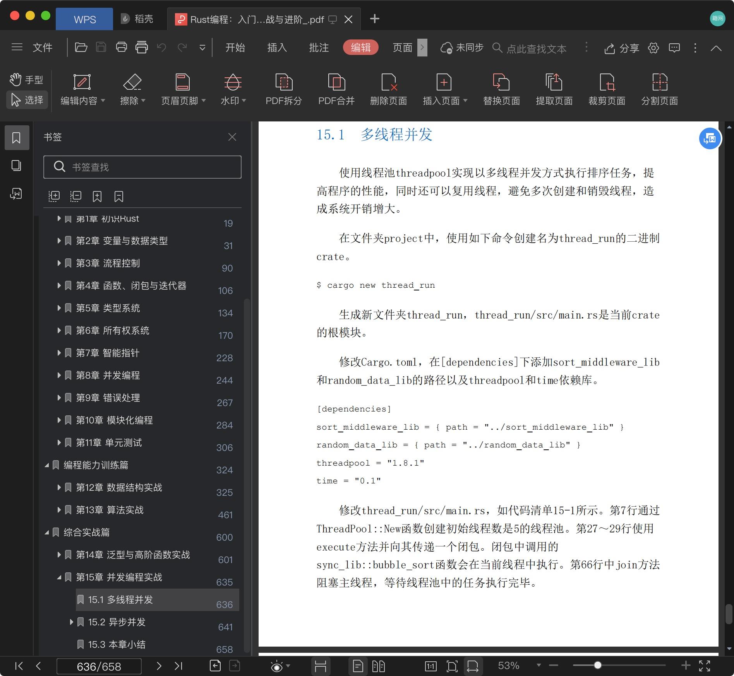The width and height of the screenshot is (734, 676).
Task: Go to the previous page
Action: point(38,666)
